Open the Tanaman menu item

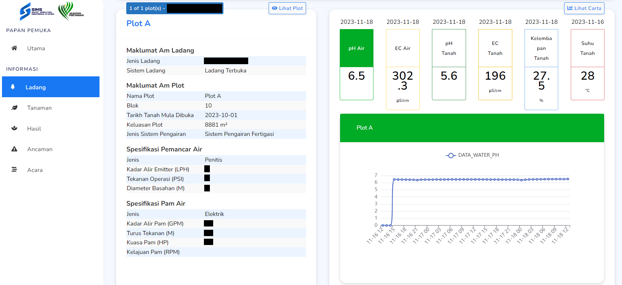tap(39, 108)
